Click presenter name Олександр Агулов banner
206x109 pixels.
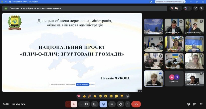85,8
